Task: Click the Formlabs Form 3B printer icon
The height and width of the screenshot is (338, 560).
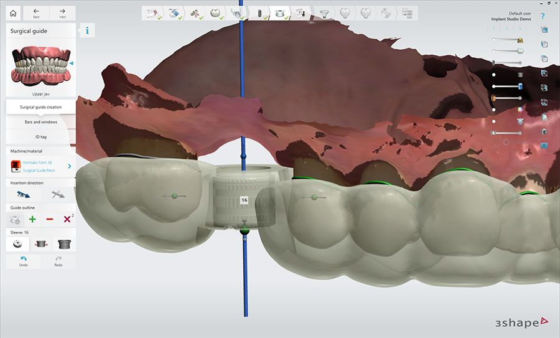Action: (16, 166)
